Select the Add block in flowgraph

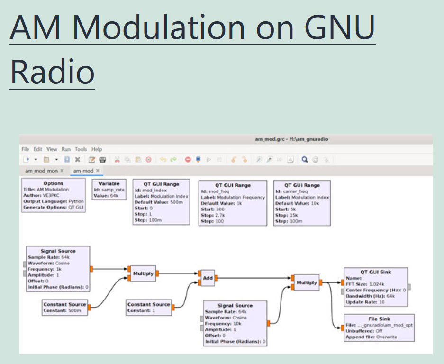click(208, 278)
